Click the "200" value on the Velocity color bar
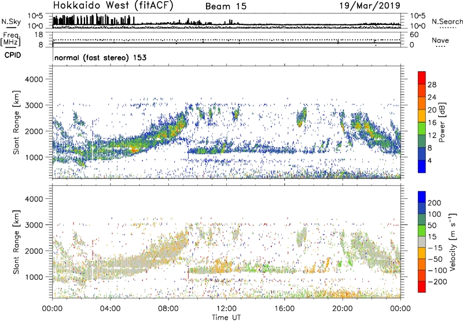 click(435, 203)
